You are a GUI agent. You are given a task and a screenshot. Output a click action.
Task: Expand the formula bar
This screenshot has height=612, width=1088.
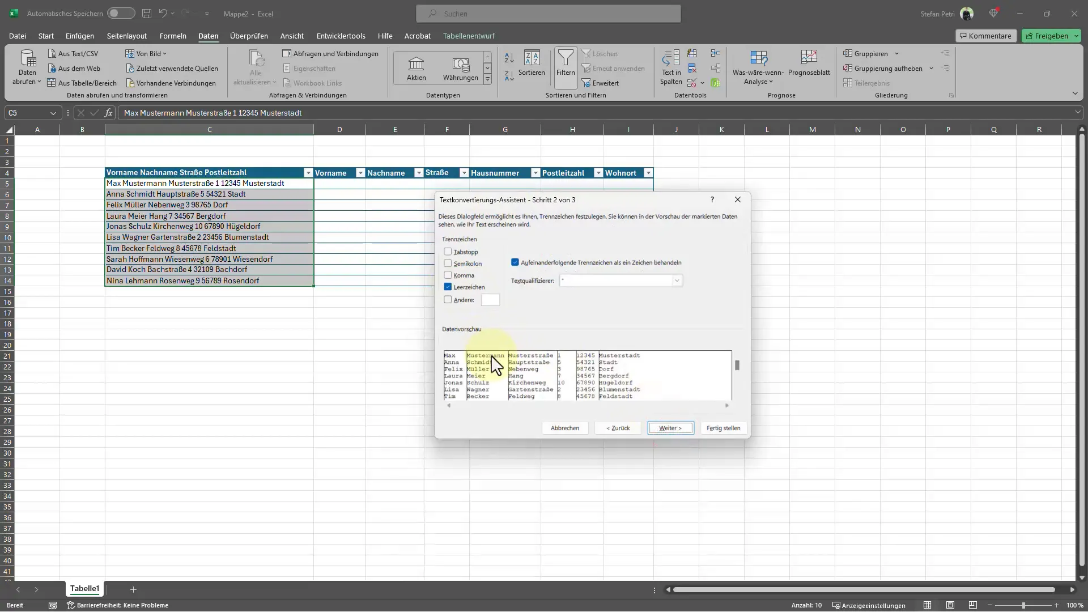(x=1078, y=113)
